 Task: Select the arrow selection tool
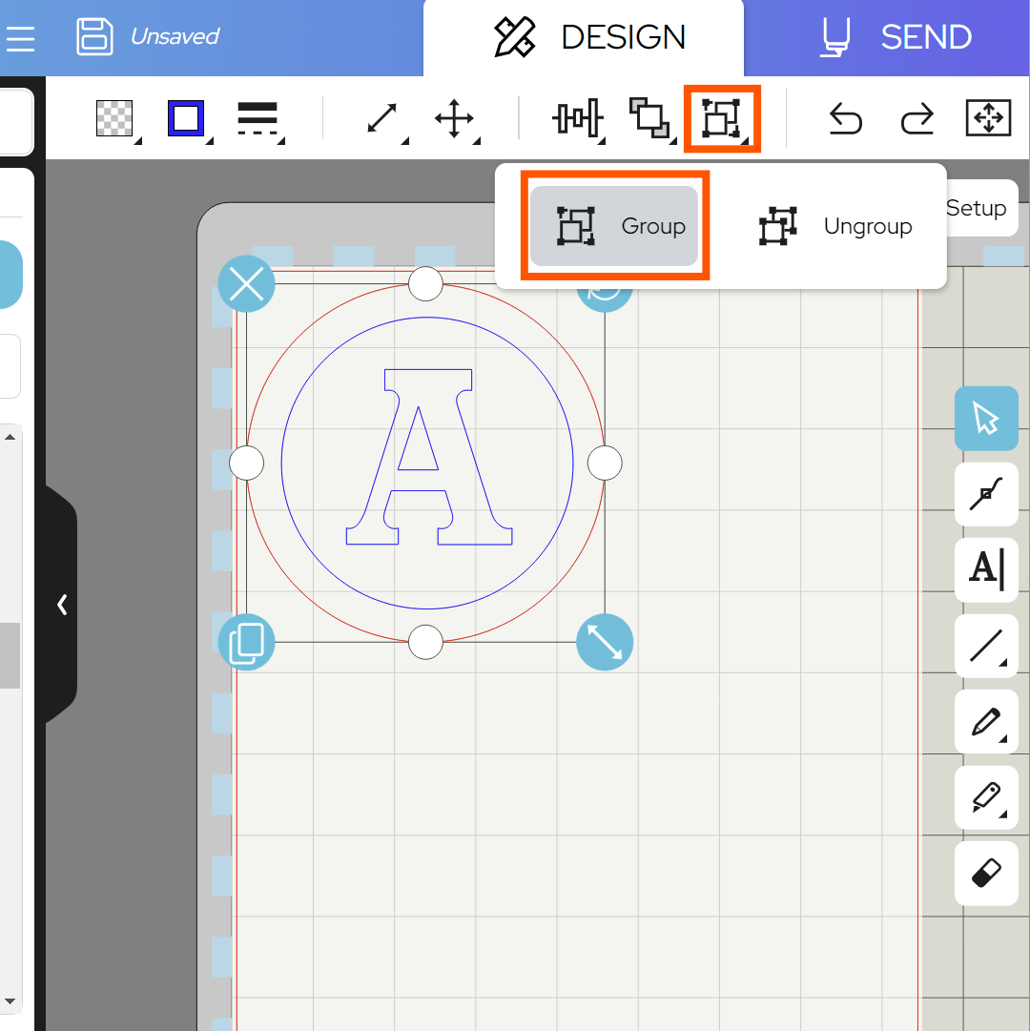(986, 418)
